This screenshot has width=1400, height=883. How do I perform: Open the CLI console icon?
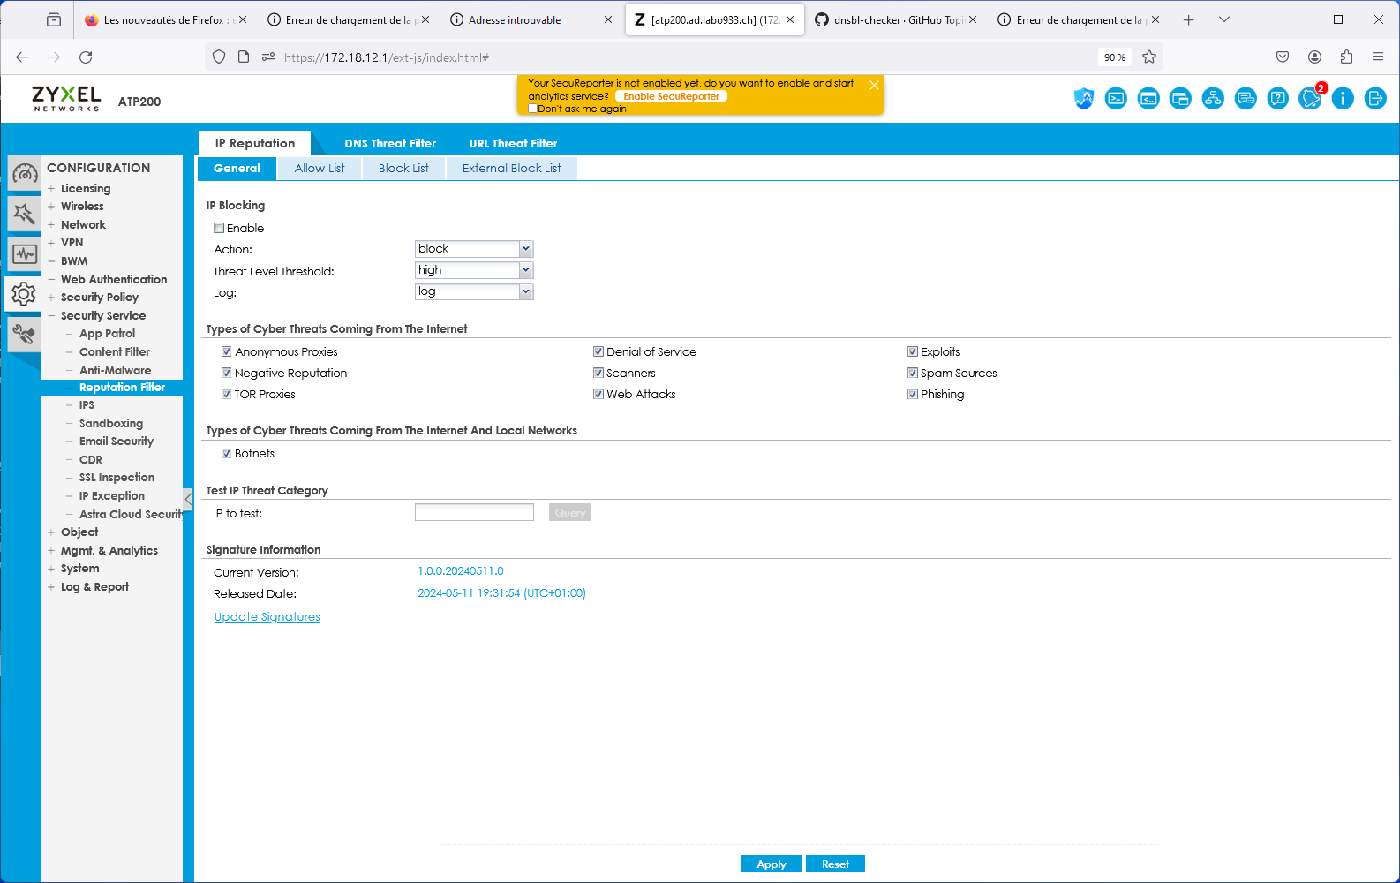[1116, 99]
